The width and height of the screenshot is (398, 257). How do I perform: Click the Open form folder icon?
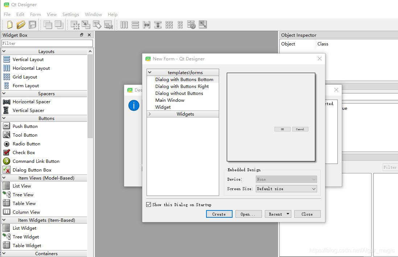point(21,25)
